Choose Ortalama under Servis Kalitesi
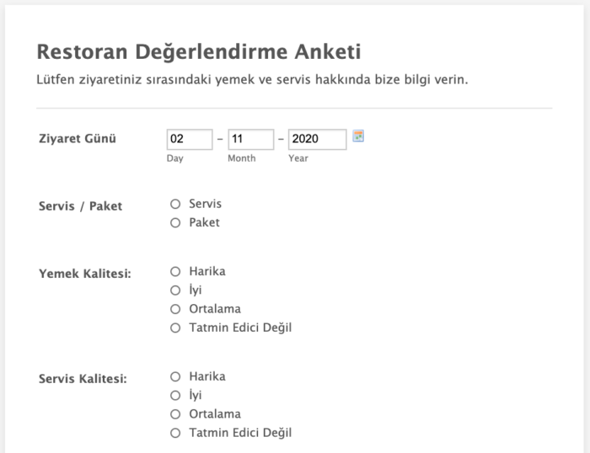 (x=175, y=414)
